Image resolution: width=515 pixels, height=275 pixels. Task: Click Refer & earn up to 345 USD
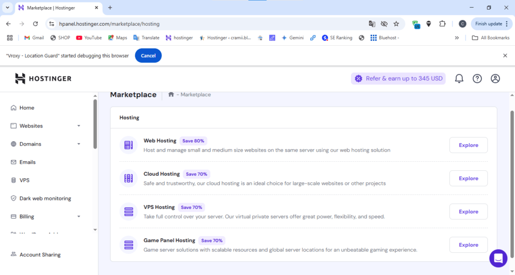click(398, 79)
